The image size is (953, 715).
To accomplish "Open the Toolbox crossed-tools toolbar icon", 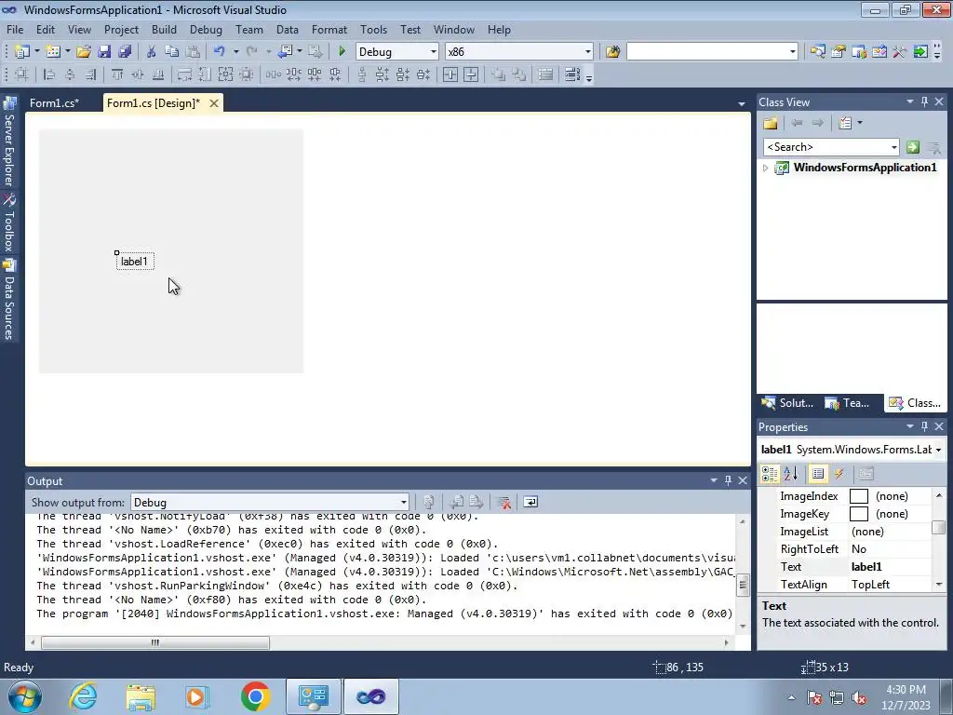I will tap(900, 52).
